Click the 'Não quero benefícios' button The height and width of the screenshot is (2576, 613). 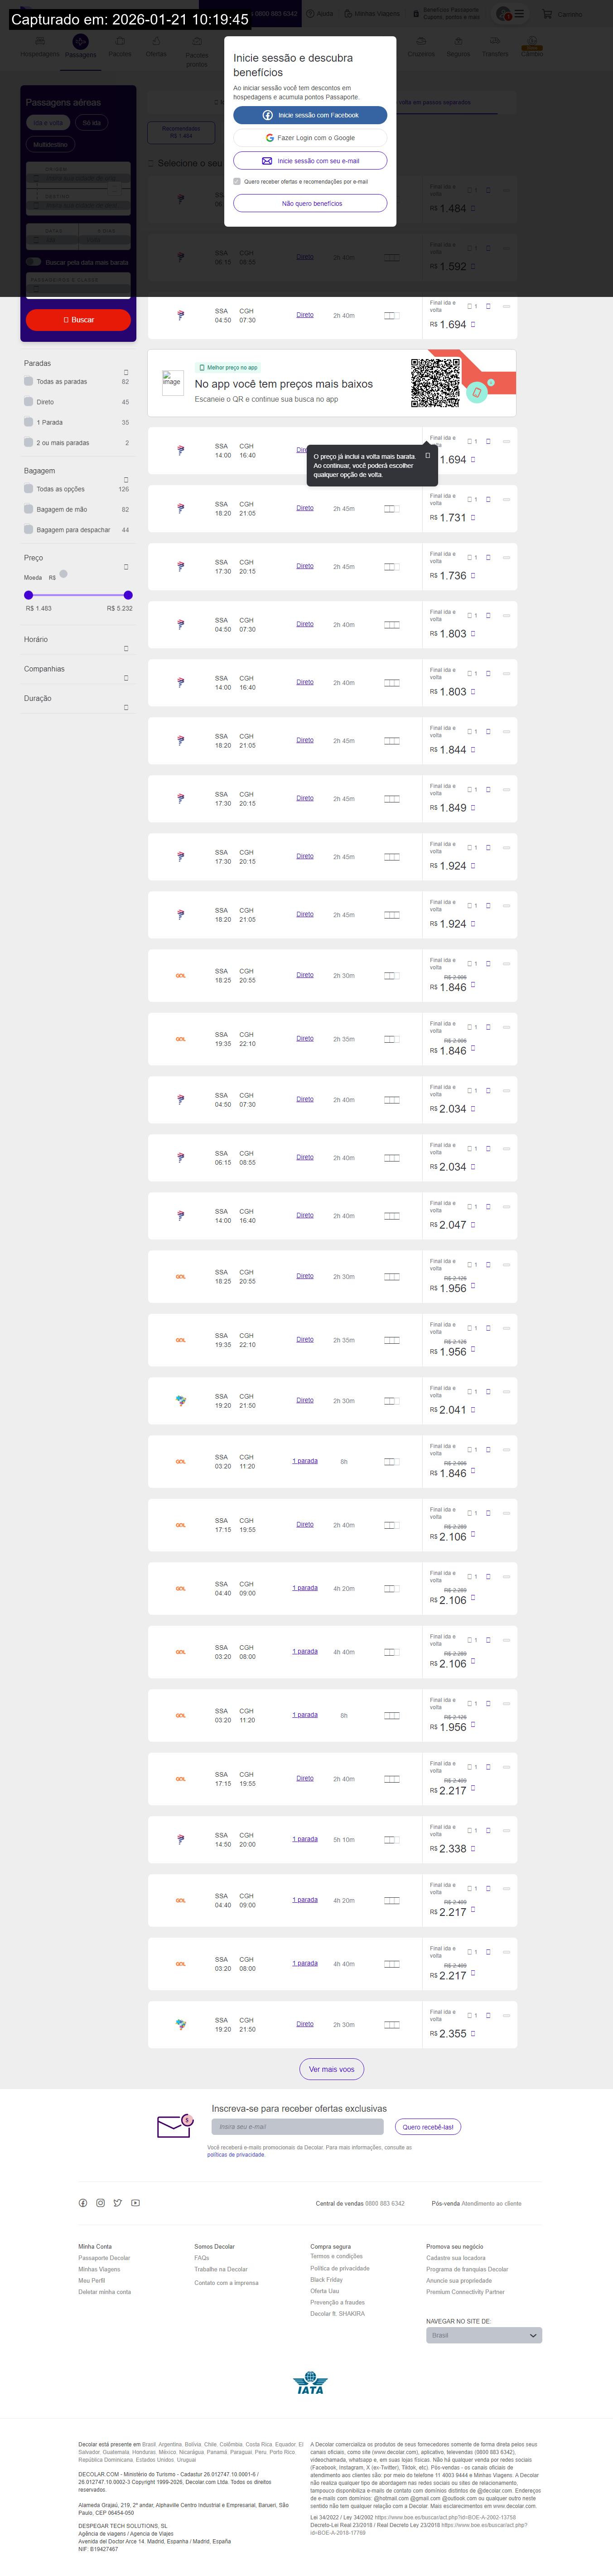(310, 203)
